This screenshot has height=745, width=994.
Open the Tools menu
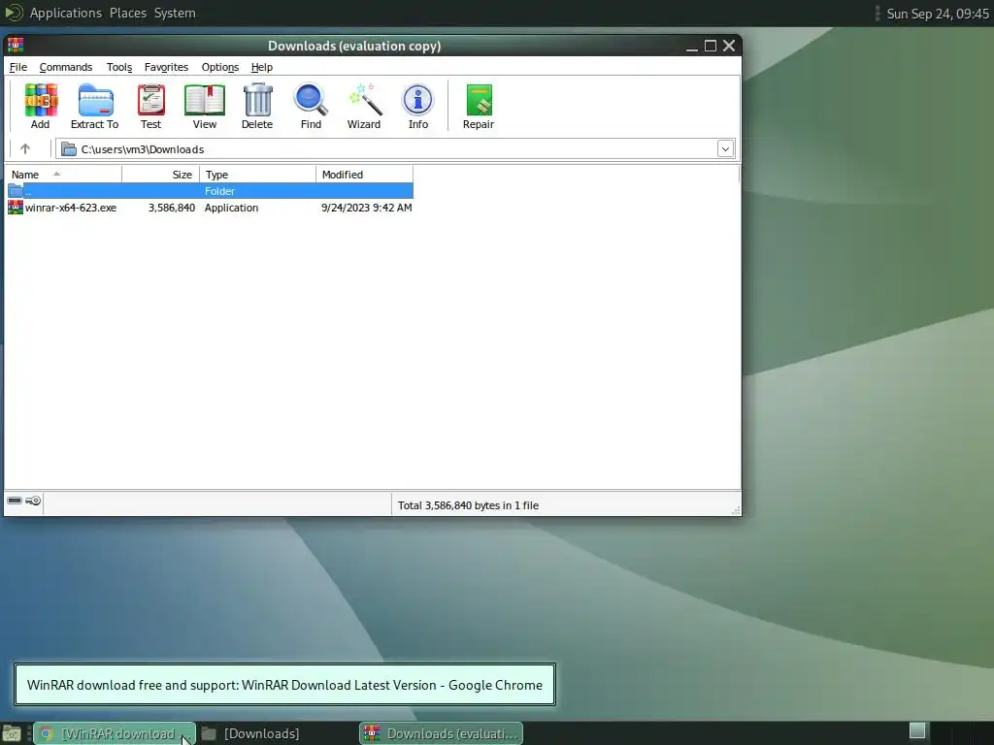(119, 67)
